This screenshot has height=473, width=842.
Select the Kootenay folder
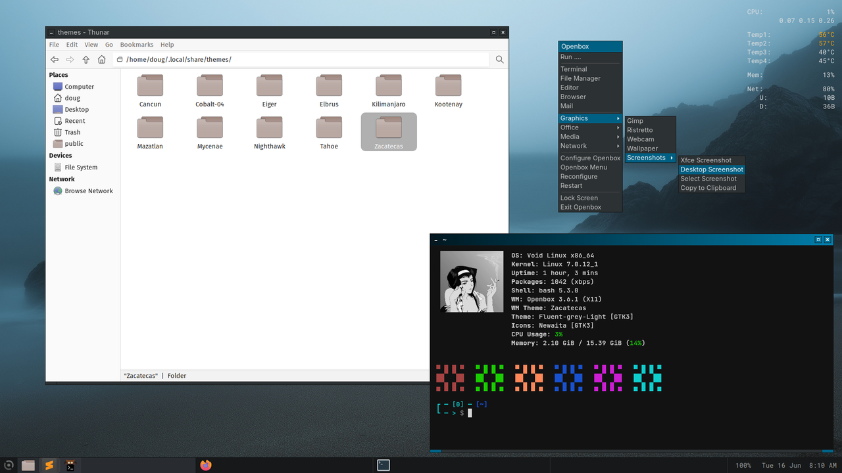pyautogui.click(x=449, y=91)
